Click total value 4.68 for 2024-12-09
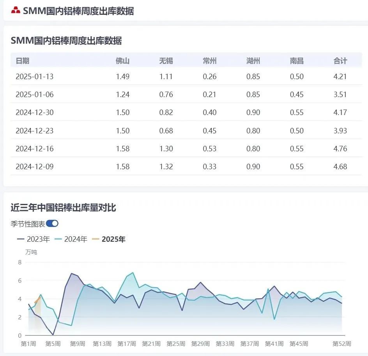The width and height of the screenshot is (368, 356). click(x=340, y=166)
